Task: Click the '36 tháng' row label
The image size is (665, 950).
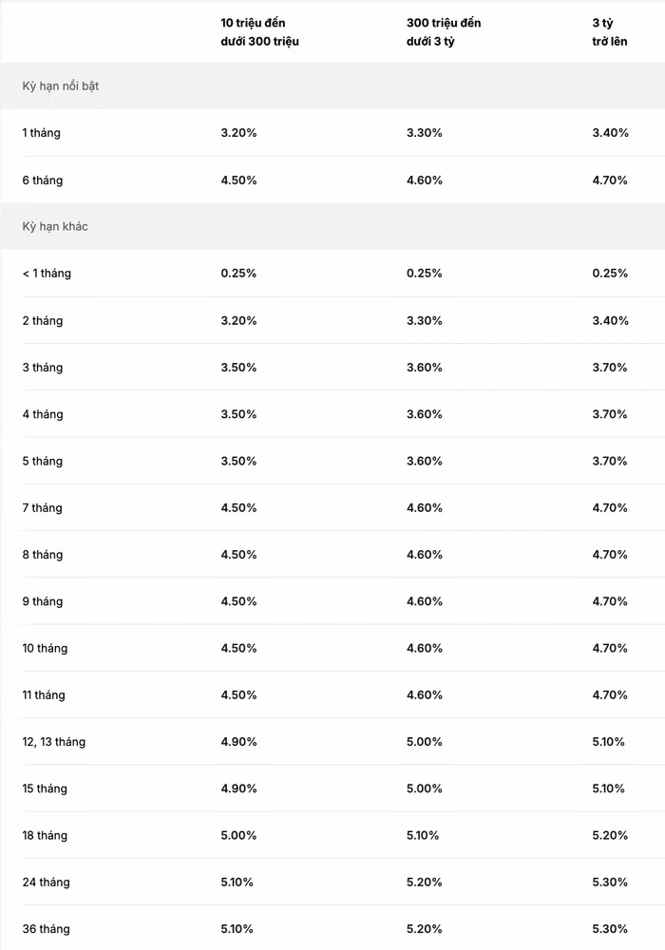Action: point(46,929)
